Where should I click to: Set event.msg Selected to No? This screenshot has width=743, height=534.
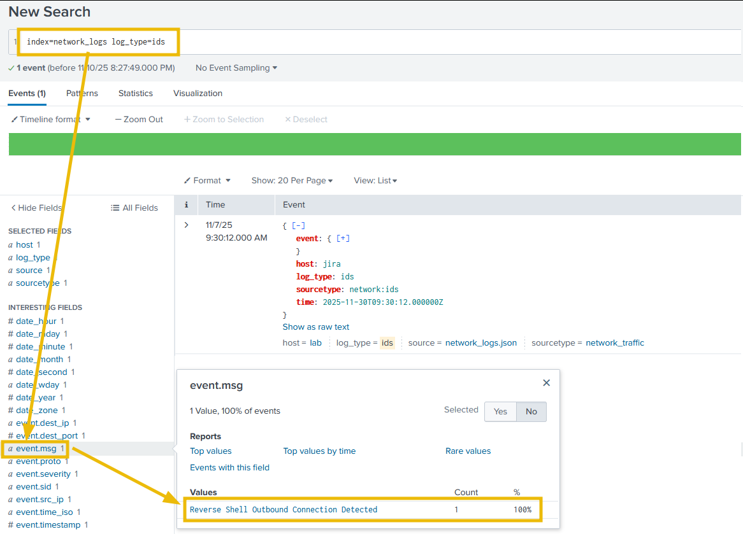531,412
